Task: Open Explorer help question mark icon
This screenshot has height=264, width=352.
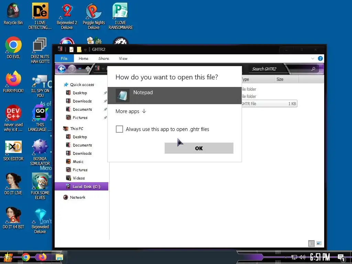Action: point(320,58)
